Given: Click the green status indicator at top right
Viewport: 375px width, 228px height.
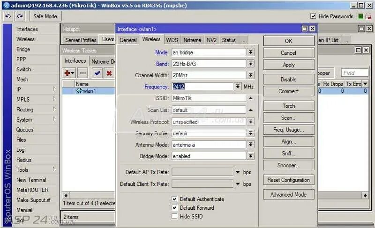Looking at the screenshot, I should [x=360, y=16].
